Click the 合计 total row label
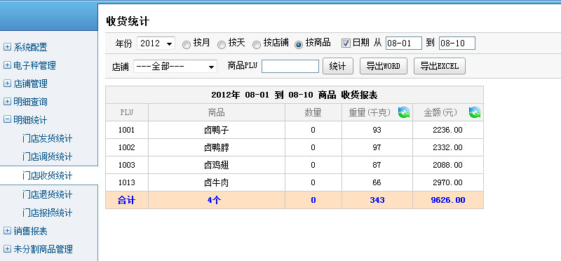Image resolution: width=561 pixels, height=261 pixels. click(x=127, y=200)
